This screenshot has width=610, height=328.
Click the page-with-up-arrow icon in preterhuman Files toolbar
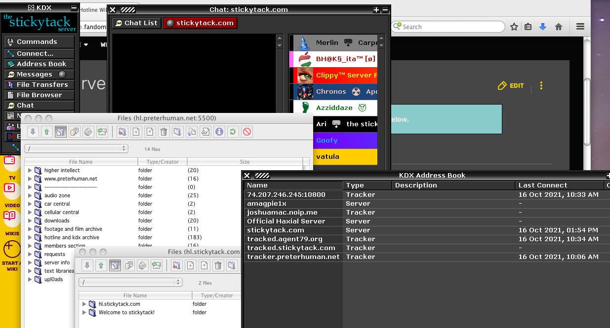pos(151,132)
